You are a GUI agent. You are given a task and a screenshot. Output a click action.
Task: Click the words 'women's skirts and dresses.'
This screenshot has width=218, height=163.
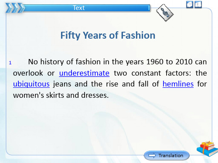61,95
